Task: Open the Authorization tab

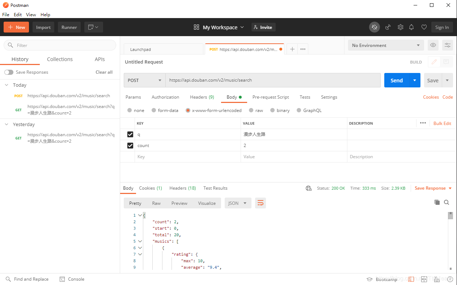Action: [165, 97]
